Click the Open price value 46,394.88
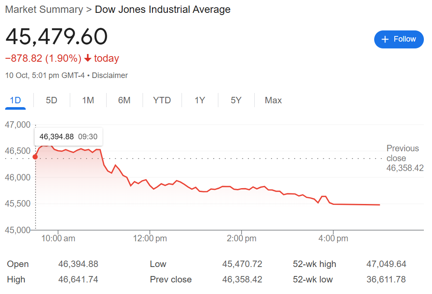Viewport: 432px width, 294px height. (78, 264)
